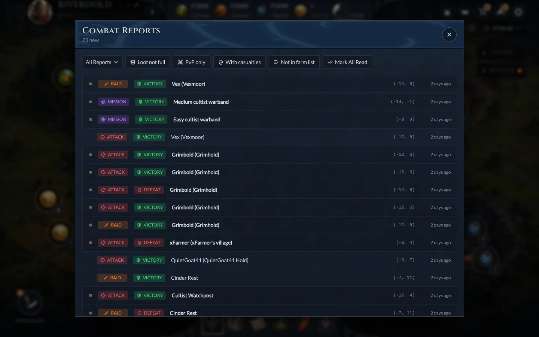
Task: Click the MISSION badge beside Medium cultist warband
Action: [114, 102]
